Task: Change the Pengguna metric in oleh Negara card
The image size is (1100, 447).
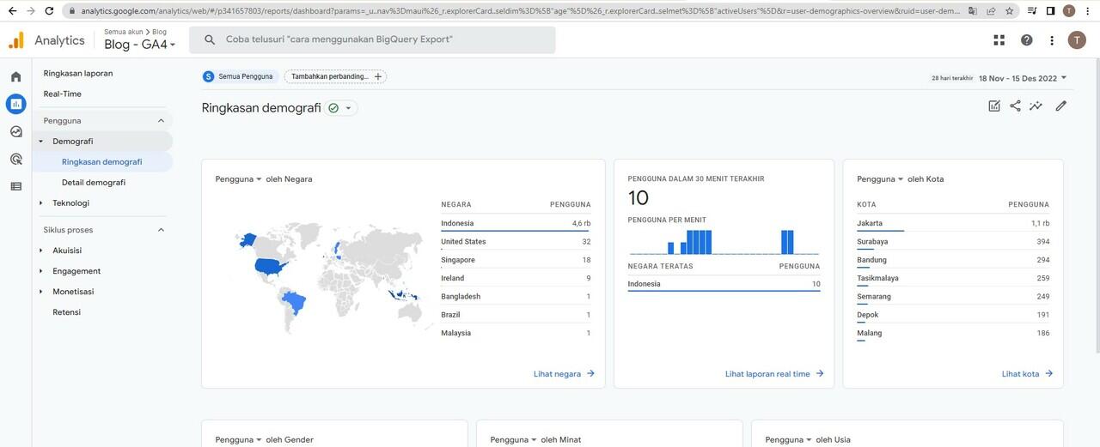Action: tap(239, 179)
